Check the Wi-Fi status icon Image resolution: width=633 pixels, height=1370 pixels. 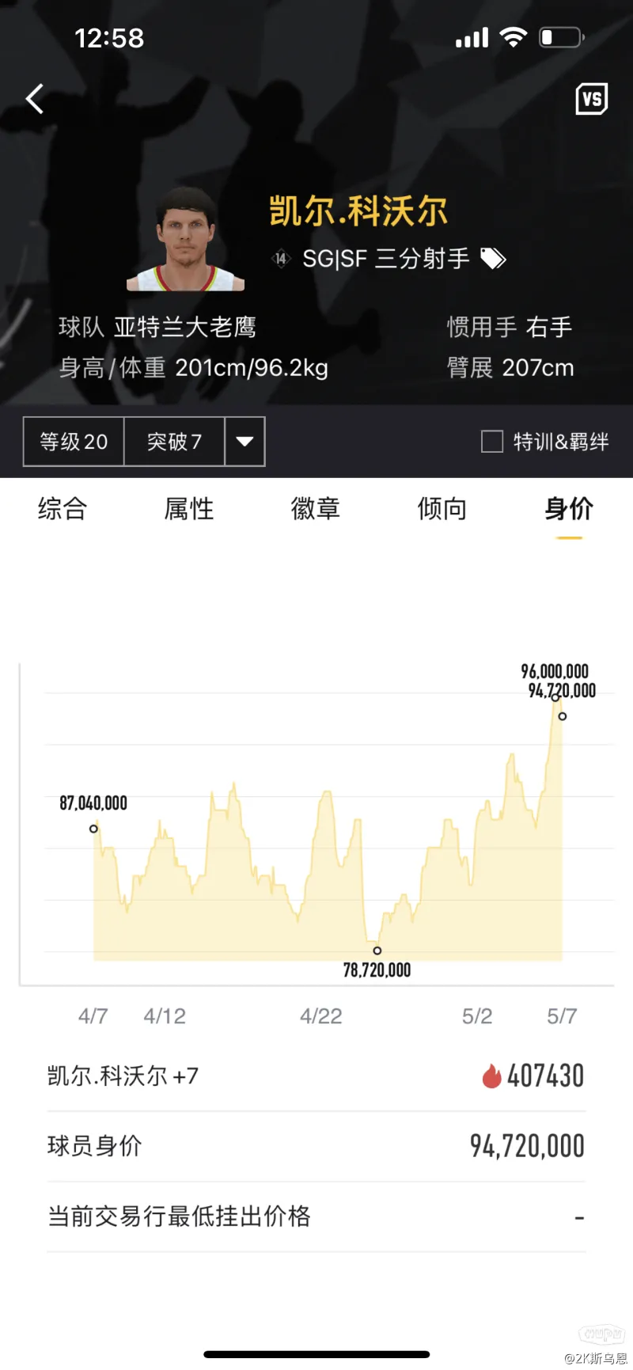pyautogui.click(x=514, y=37)
